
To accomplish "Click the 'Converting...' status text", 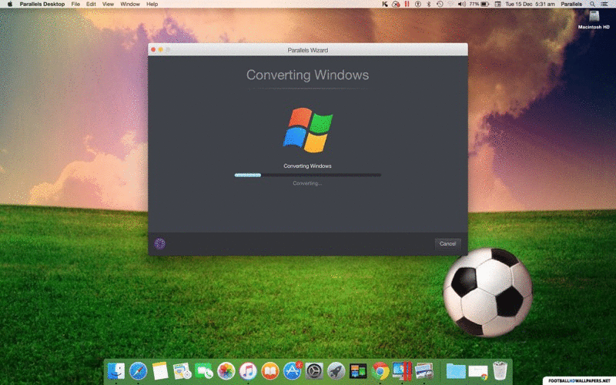I will (307, 183).
